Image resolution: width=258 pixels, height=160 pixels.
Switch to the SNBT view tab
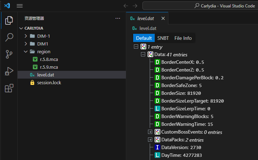point(163,38)
